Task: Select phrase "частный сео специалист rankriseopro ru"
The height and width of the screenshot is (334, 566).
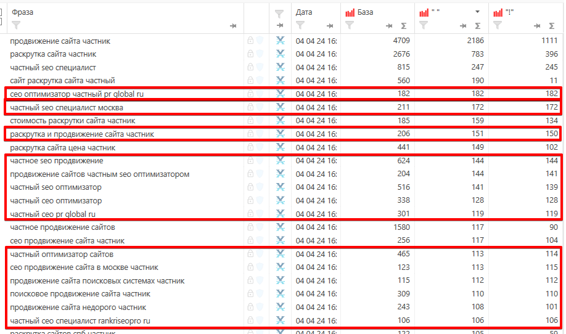Action: tap(80, 320)
